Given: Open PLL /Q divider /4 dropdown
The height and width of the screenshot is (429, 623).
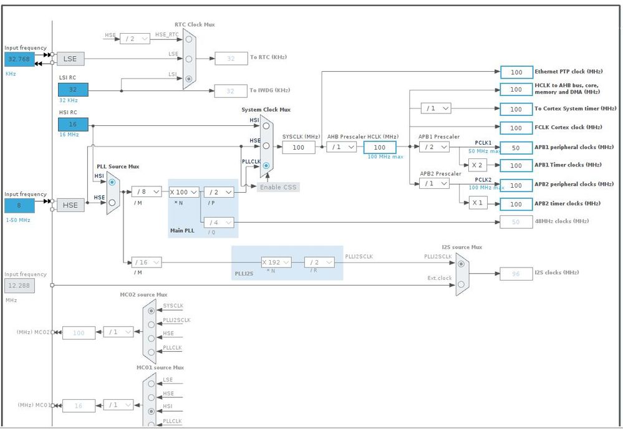Looking at the screenshot, I should point(219,223).
